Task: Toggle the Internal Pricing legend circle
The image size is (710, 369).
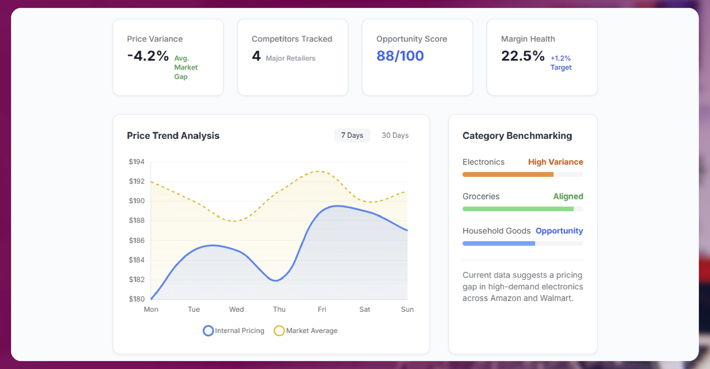Action: coord(208,330)
